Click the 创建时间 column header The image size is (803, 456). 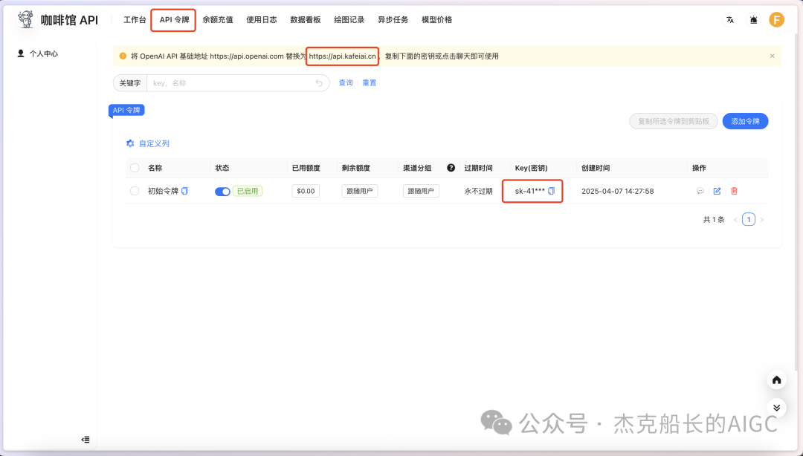596,168
